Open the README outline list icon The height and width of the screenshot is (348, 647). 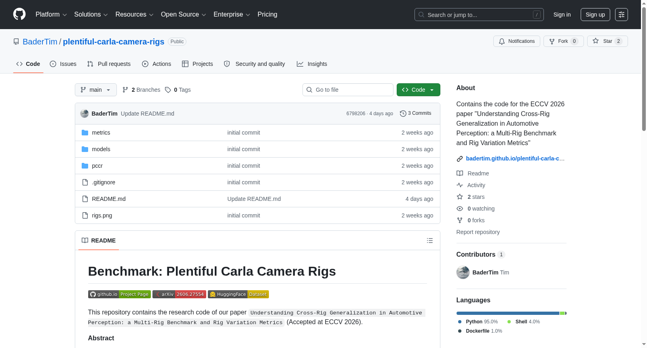pos(430,240)
